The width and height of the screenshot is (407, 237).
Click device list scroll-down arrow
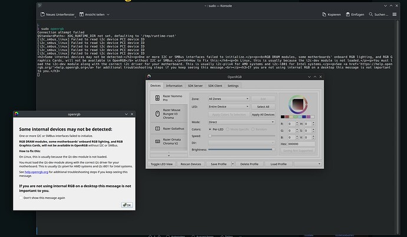pyautogui.click(x=169, y=156)
